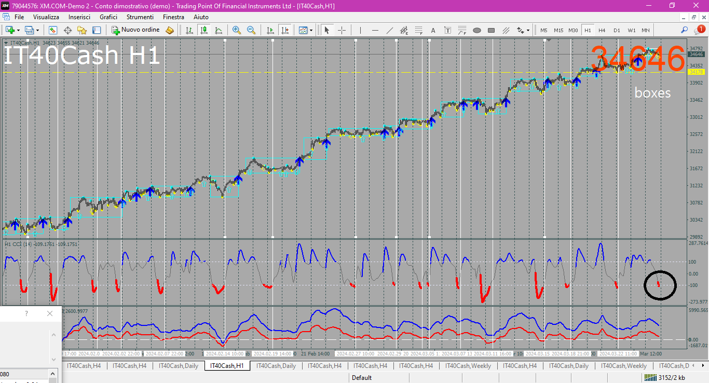Image resolution: width=709 pixels, height=383 pixels.
Task: Switch chart to Bar Chart mode
Action: 189,30
